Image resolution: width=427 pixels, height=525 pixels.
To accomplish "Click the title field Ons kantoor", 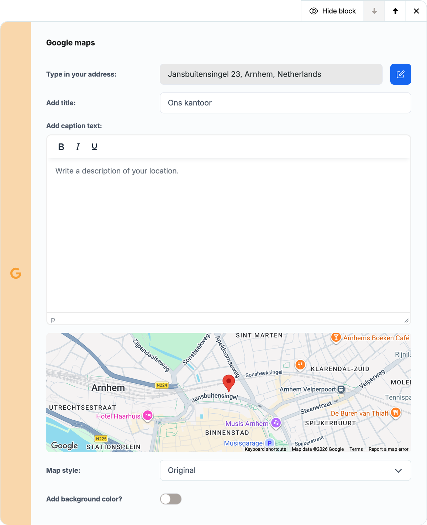I will pyautogui.click(x=285, y=103).
